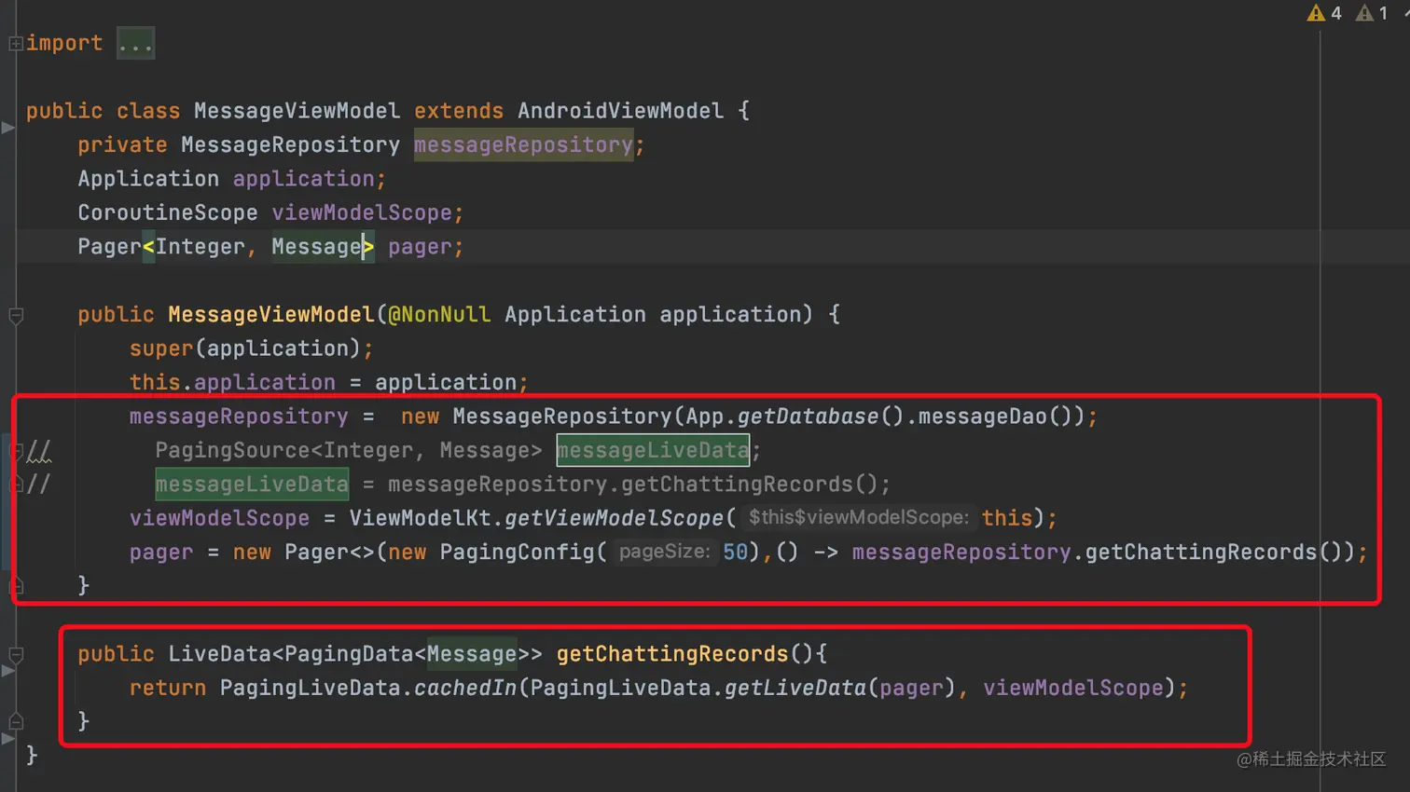Collapse the getChattingRecords method via gutter marker

coord(16,654)
